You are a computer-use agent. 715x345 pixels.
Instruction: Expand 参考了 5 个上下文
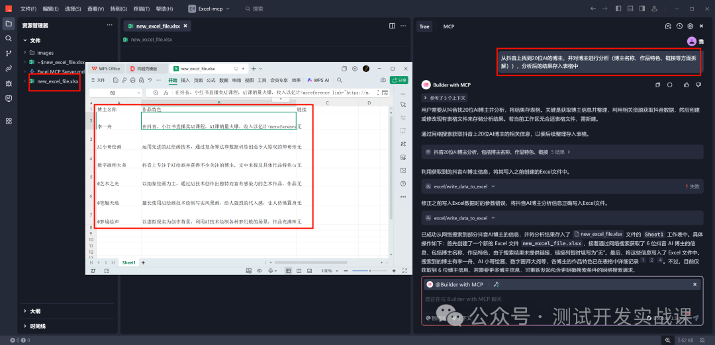point(445,98)
